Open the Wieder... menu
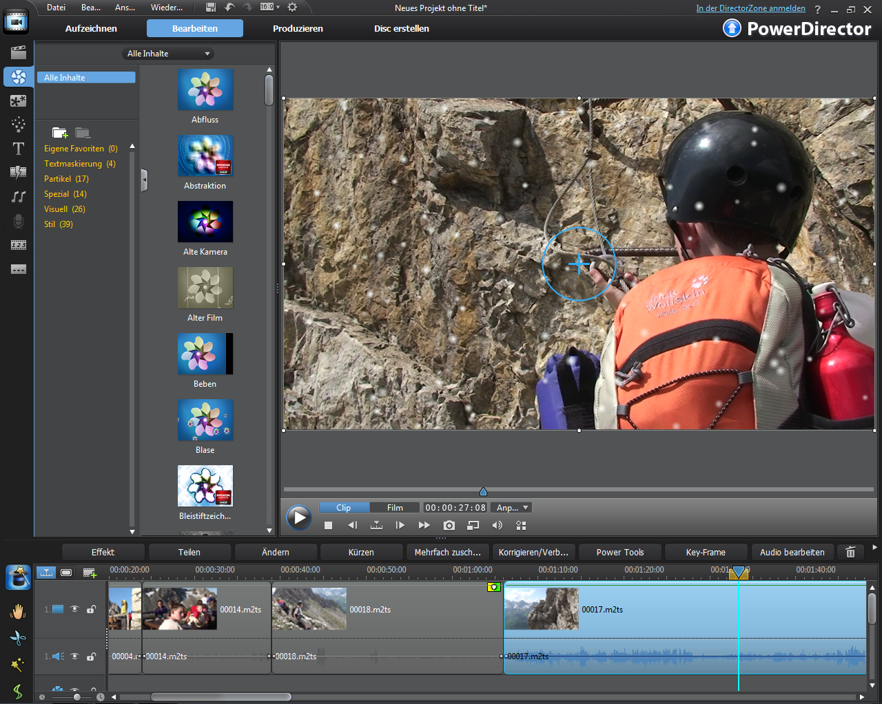The image size is (882, 704). (167, 8)
